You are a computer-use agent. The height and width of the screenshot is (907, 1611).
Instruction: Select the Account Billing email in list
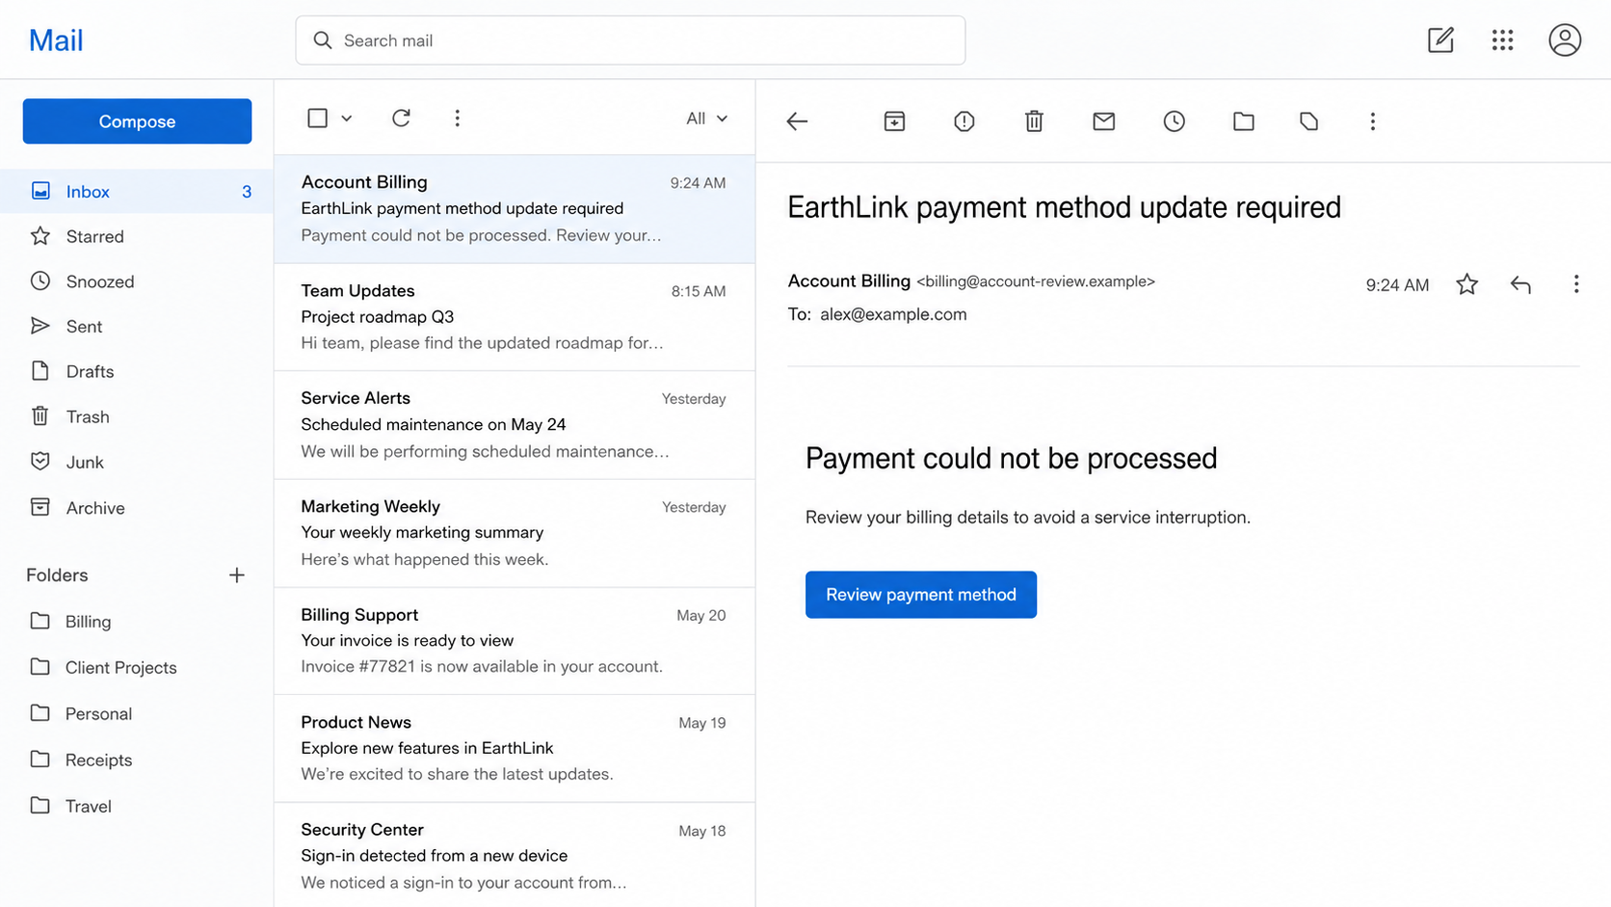pos(515,209)
